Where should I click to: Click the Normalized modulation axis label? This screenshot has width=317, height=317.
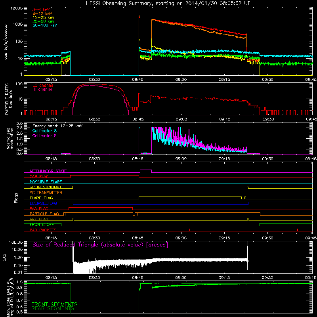pyautogui.click(x=10, y=138)
